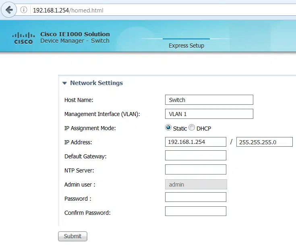Click the Management Interface VLAN 1 field
Image resolution: width=296 pixels, height=245 pixels.
click(209, 114)
